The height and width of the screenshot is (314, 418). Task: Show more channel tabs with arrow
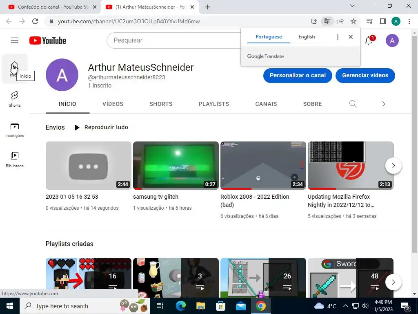click(384, 104)
